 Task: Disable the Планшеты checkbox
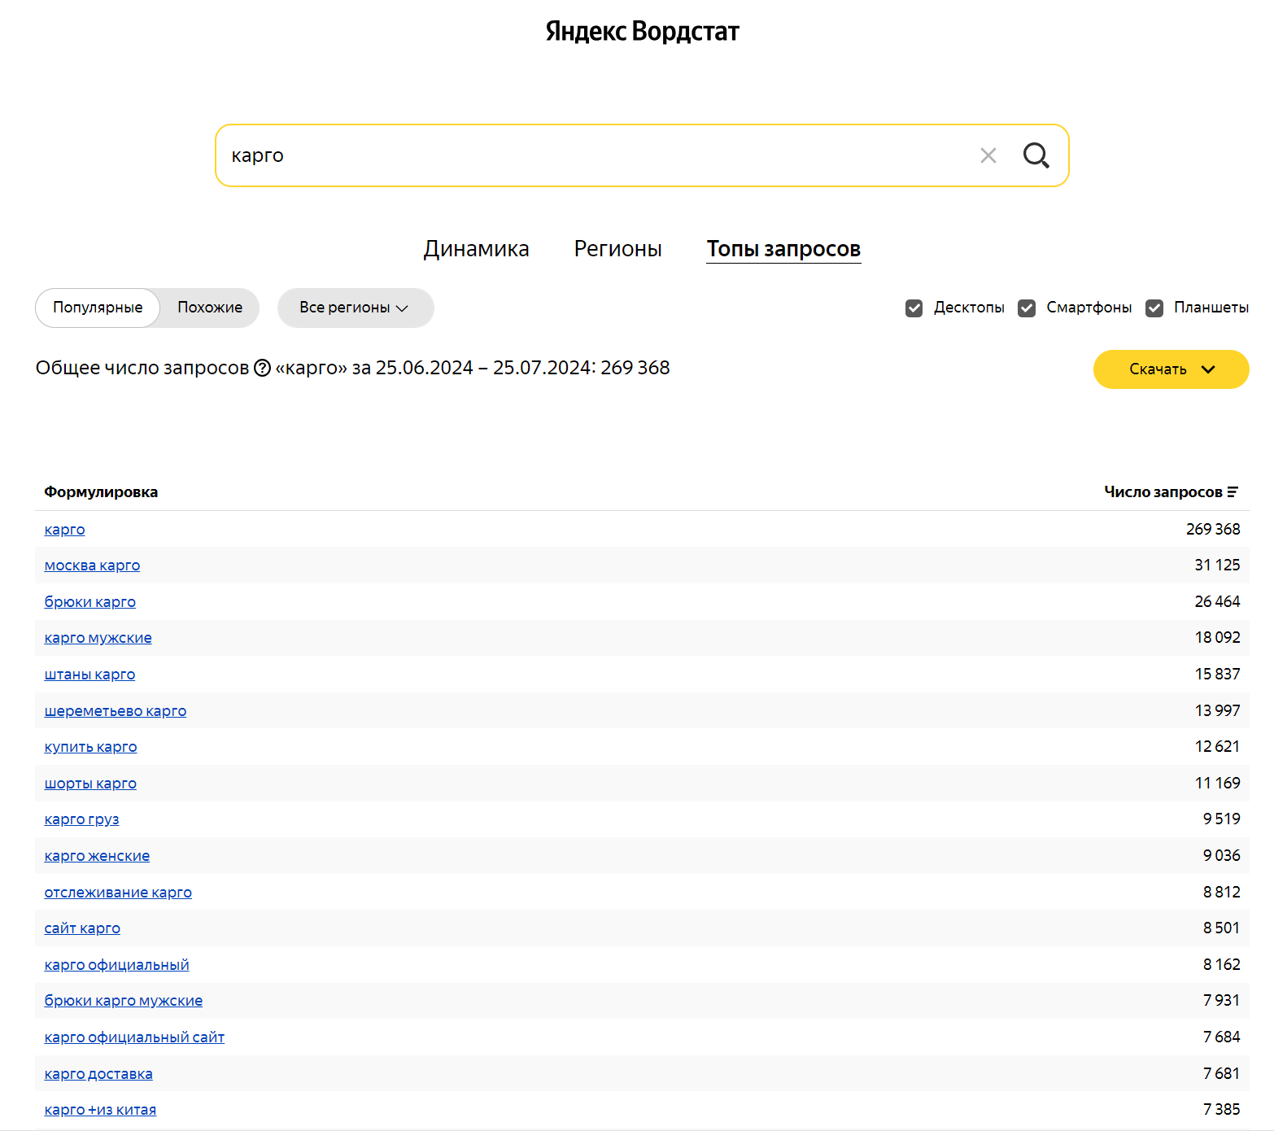pos(1154,308)
